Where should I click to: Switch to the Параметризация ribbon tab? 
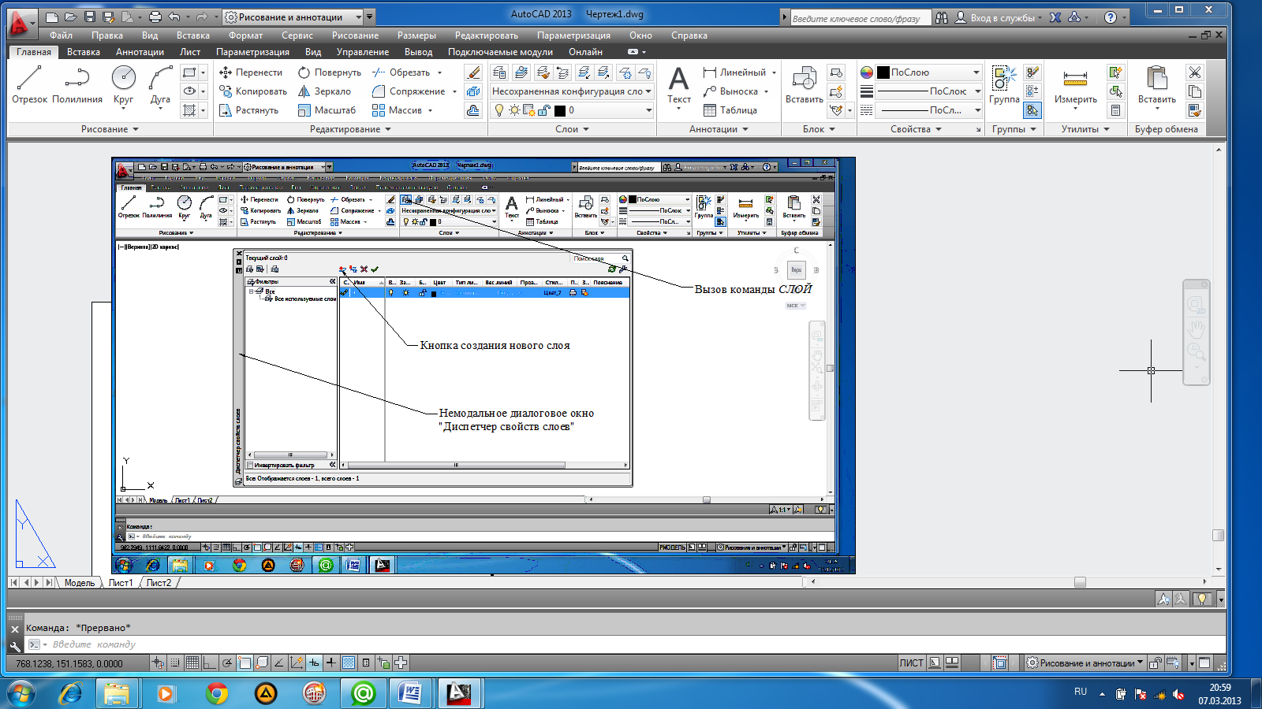click(x=252, y=52)
